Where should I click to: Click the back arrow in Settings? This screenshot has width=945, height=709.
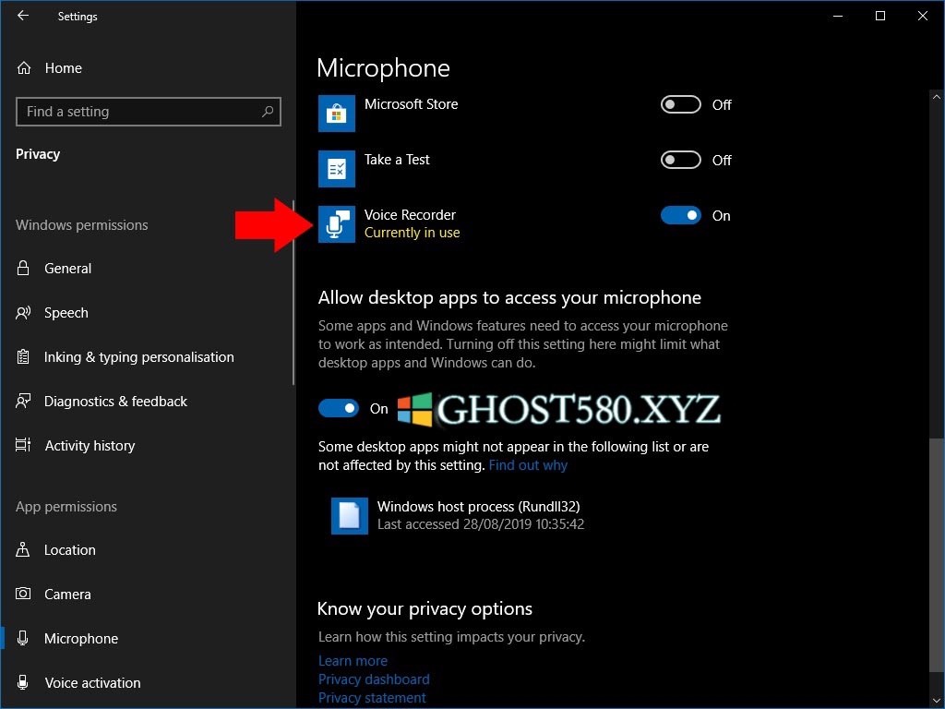23,16
